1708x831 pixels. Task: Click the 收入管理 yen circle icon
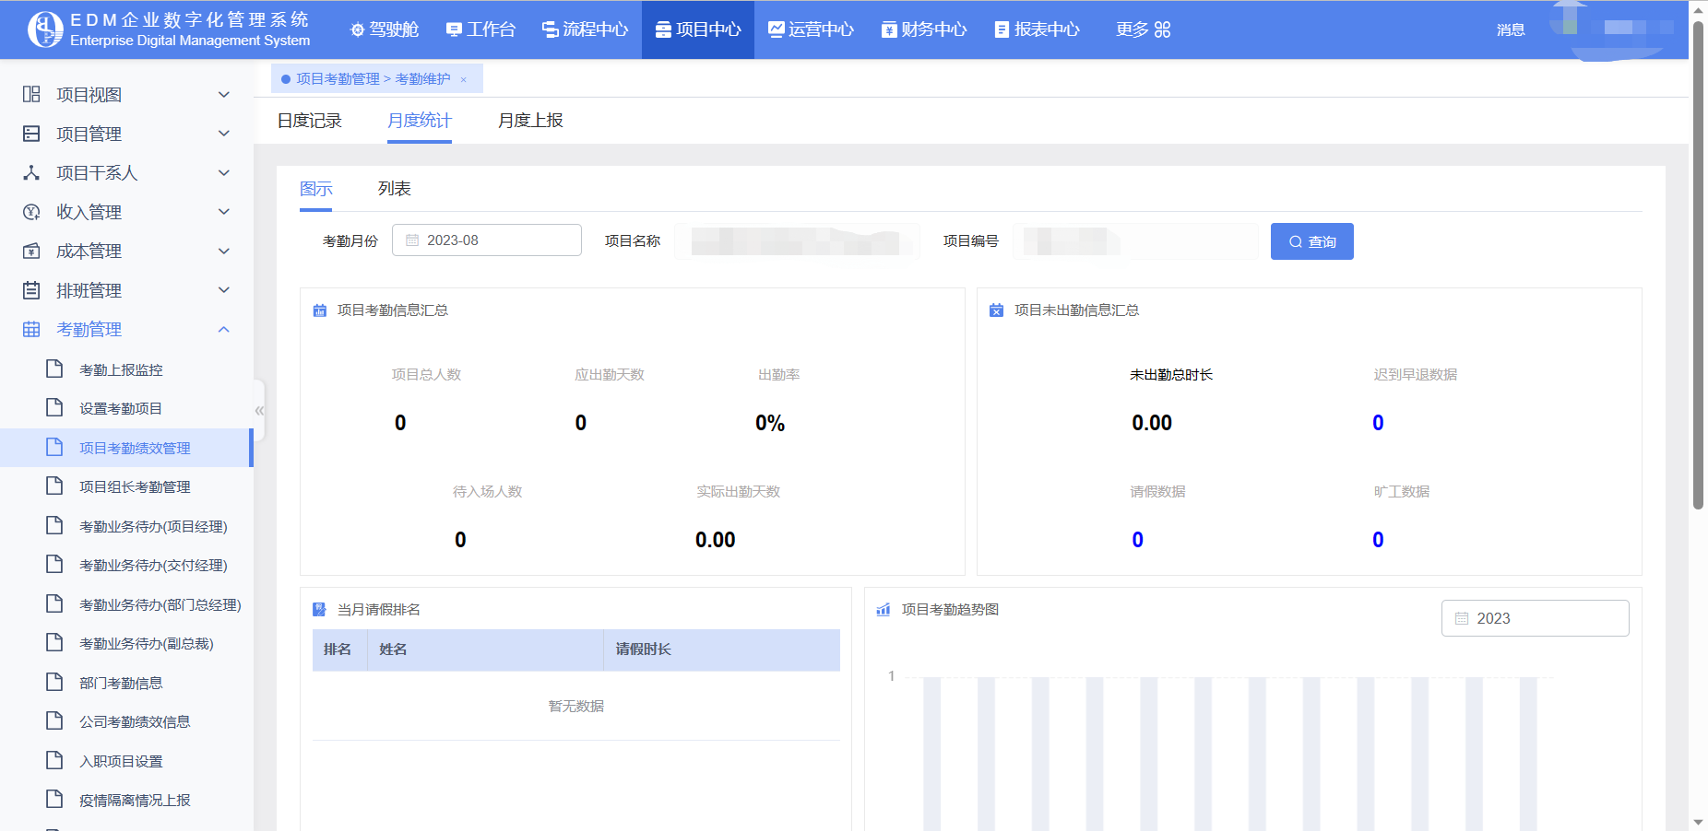[31, 212]
